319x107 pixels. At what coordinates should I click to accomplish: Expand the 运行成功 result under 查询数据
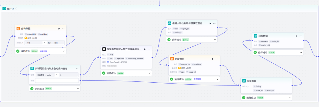coord(64,51)
